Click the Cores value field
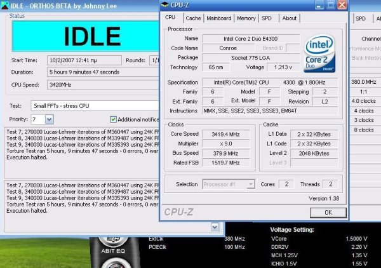 (286, 184)
